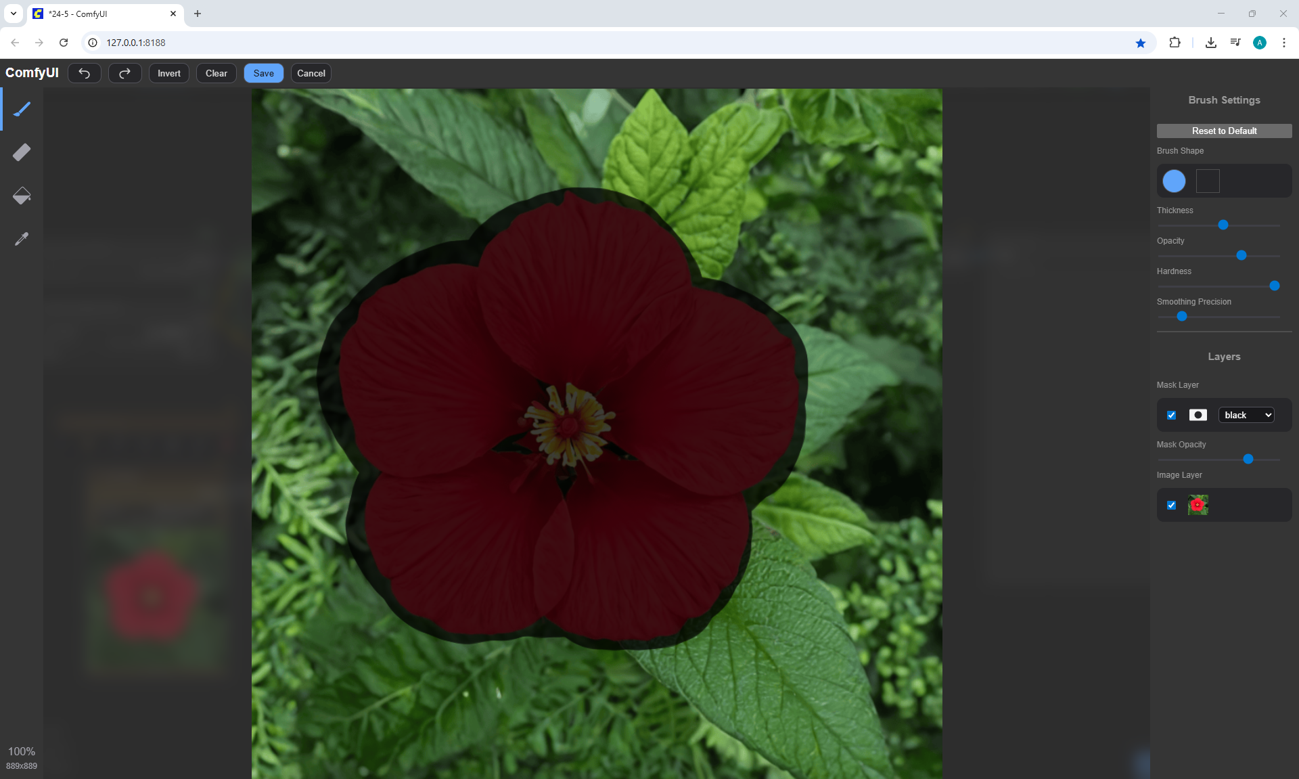Toggle the Image Layer visibility checkbox
The width and height of the screenshot is (1299, 779).
[x=1172, y=505]
